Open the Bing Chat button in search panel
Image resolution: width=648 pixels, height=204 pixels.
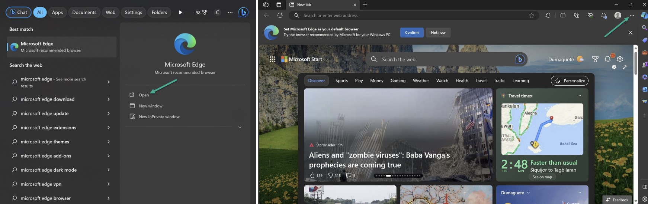click(18, 12)
